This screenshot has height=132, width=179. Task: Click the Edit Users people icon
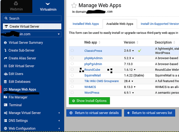(5, 74)
